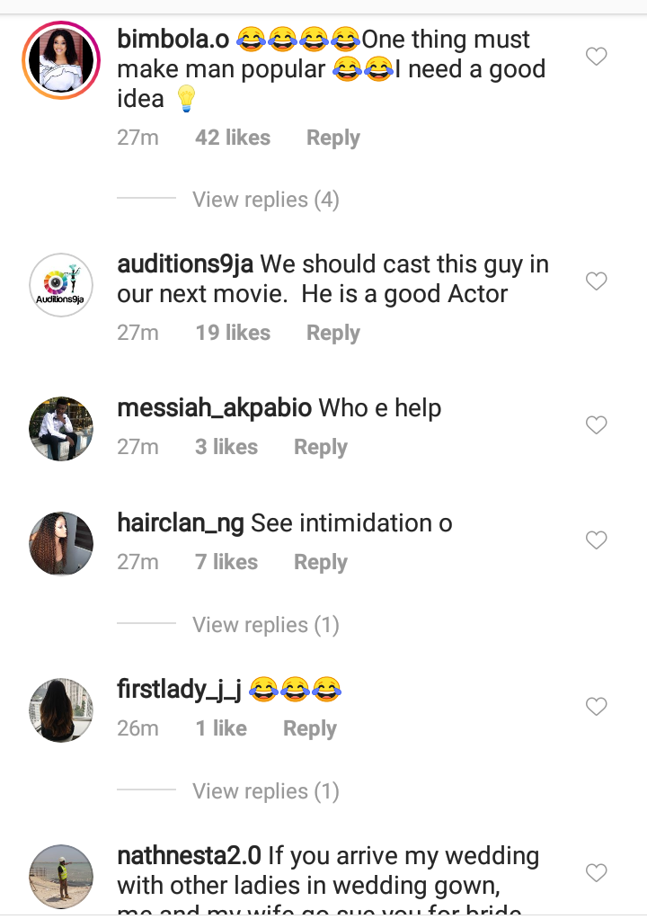Open the hairclan_ng username link

[x=180, y=522]
